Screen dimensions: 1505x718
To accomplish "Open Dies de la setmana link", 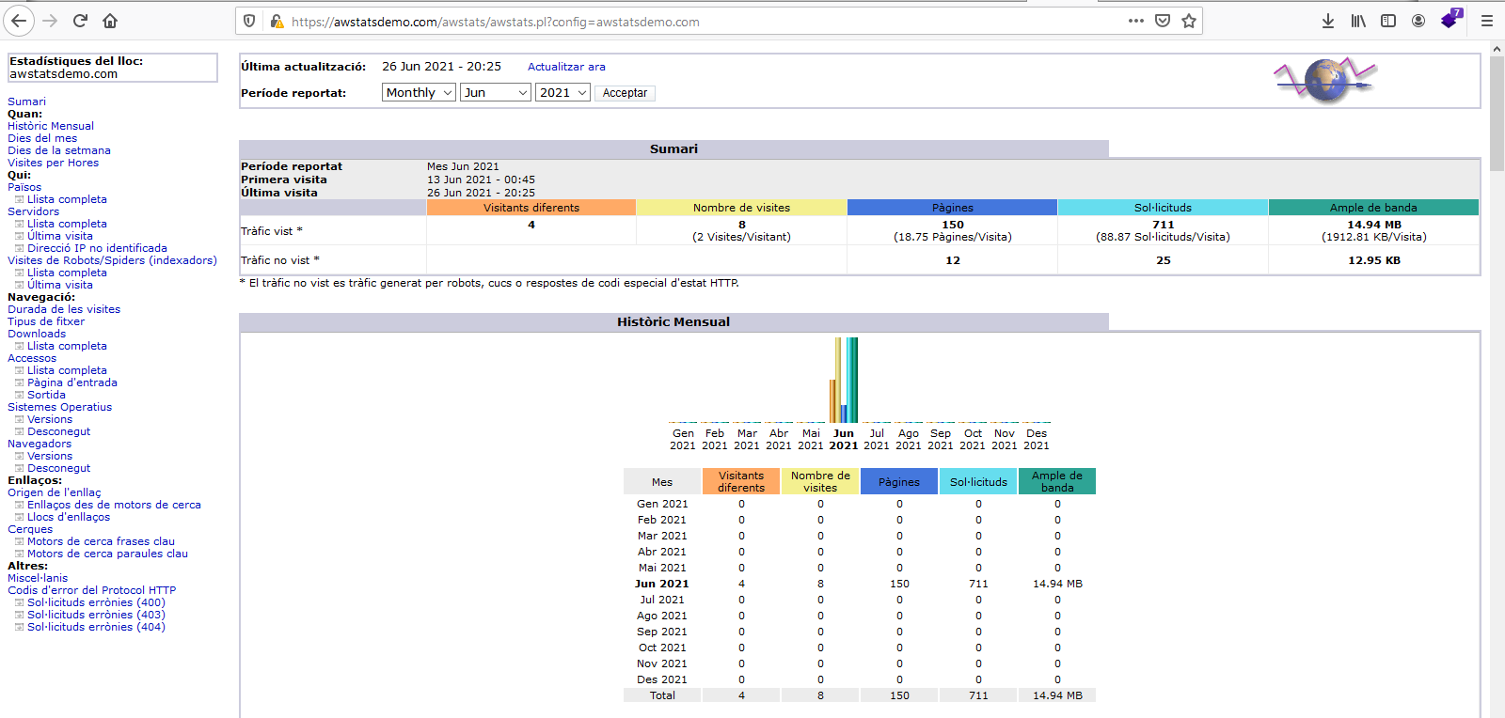I will (59, 150).
